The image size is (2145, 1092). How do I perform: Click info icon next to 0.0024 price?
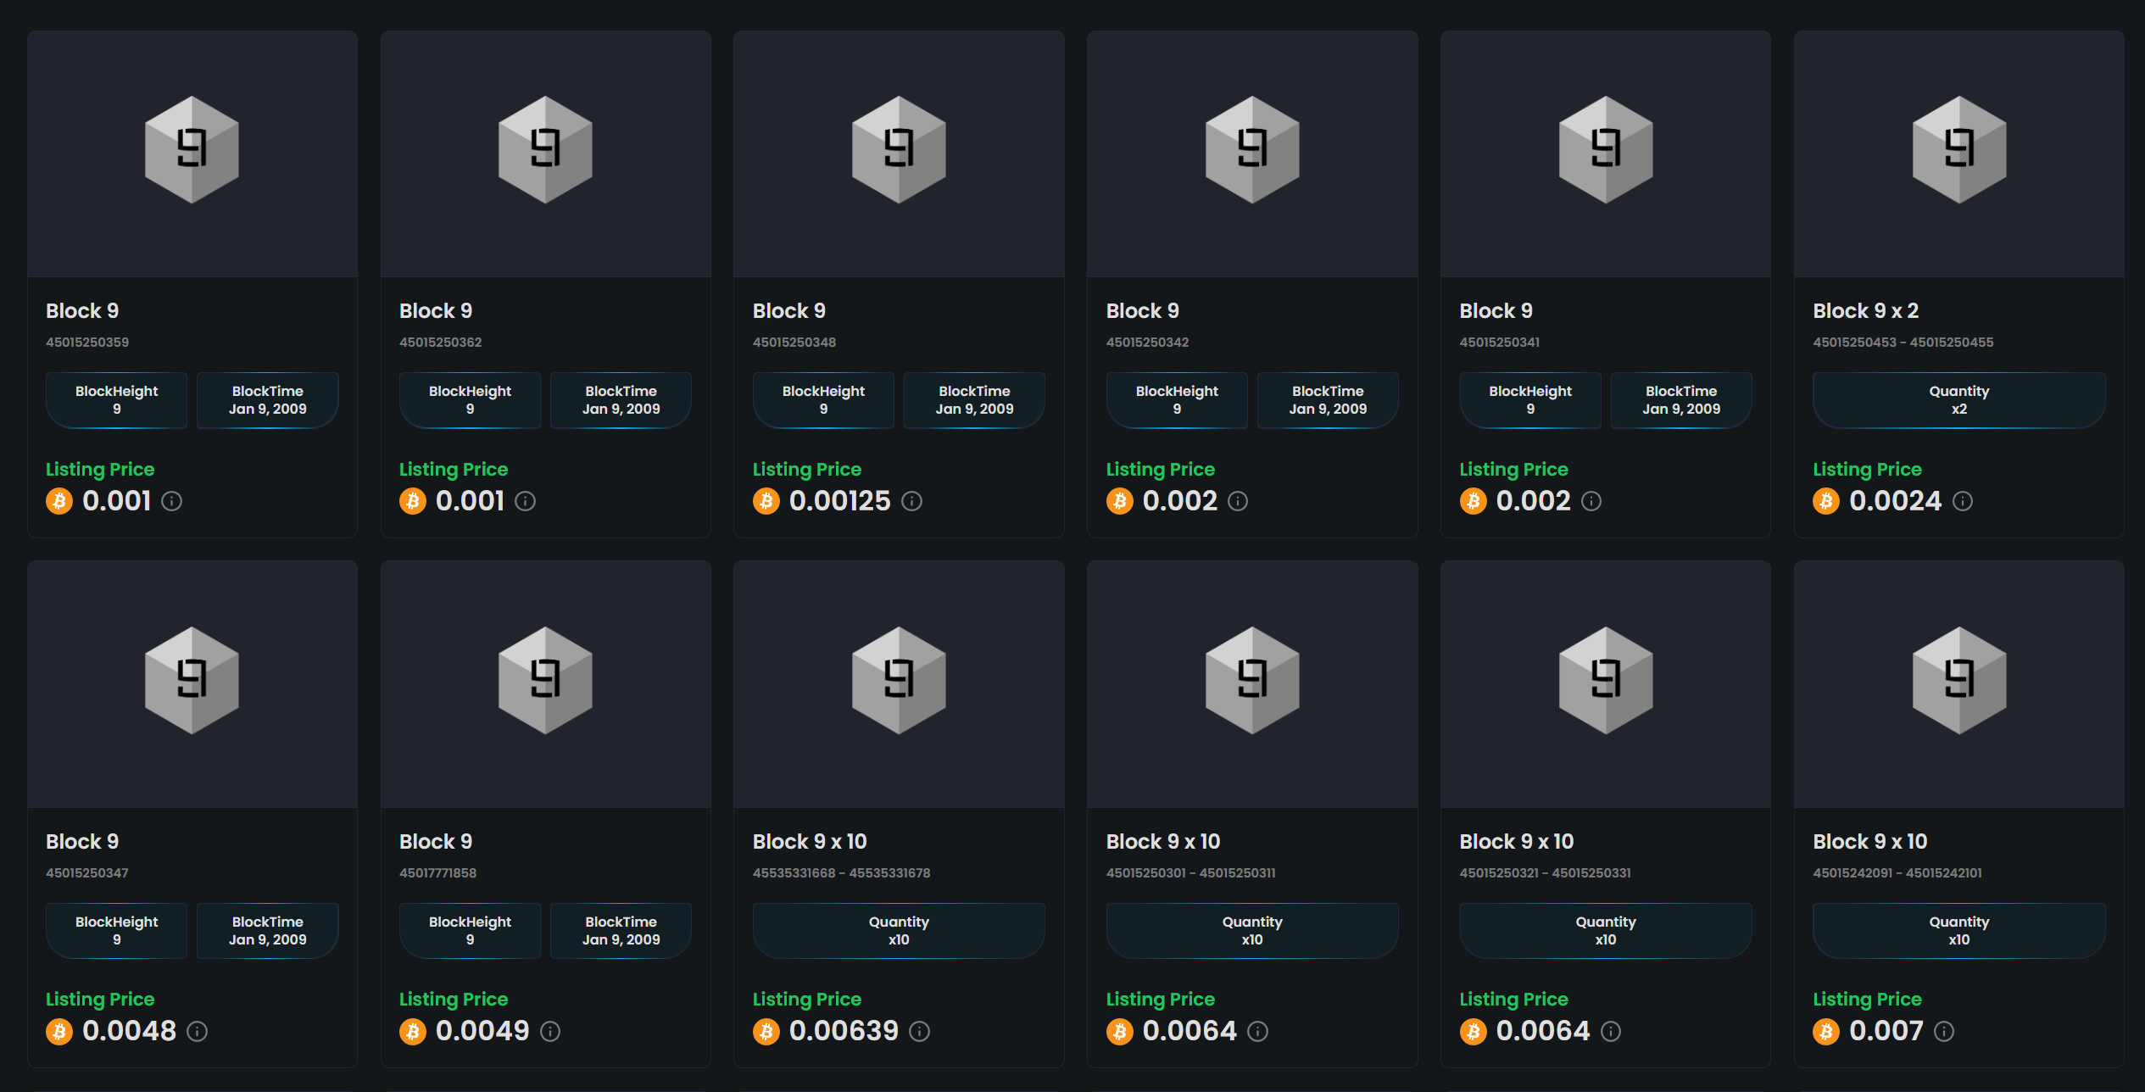point(1962,501)
